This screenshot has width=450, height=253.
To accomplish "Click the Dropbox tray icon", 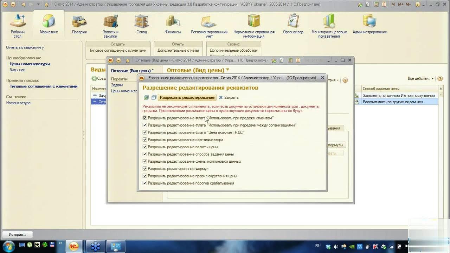I will (x=328, y=247).
